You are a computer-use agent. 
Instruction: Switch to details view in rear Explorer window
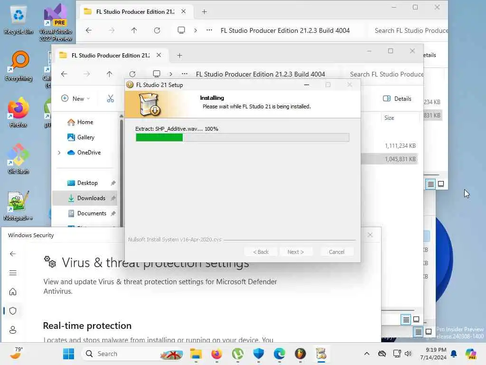[430, 184]
